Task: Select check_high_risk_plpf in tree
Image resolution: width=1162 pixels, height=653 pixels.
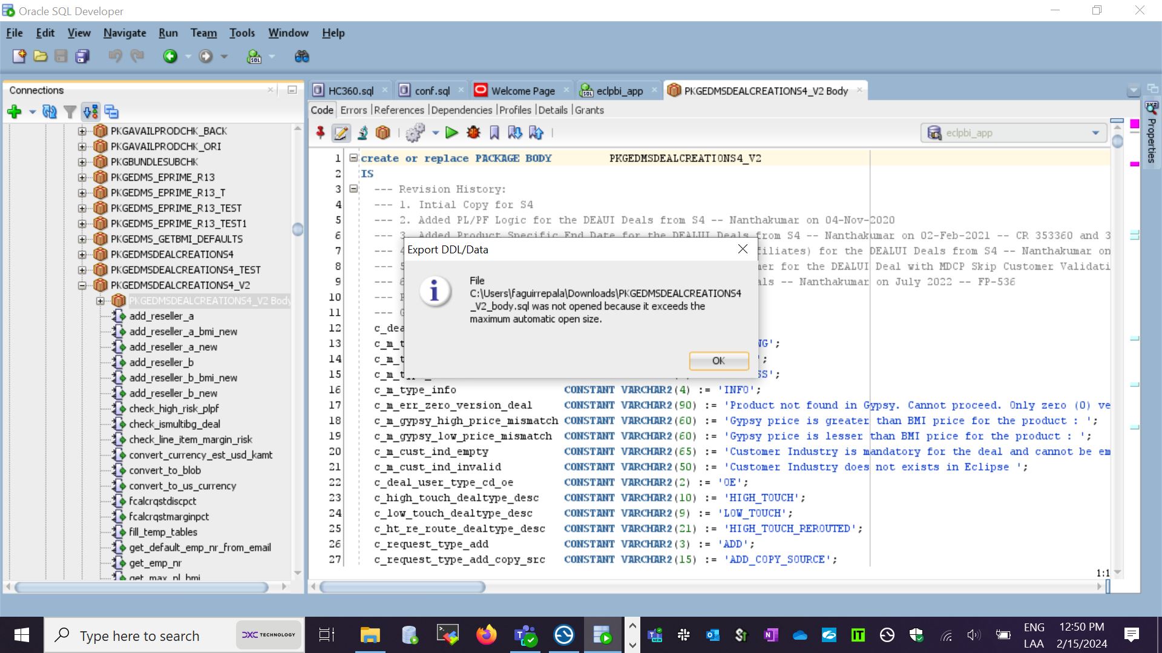Action: [x=174, y=409]
